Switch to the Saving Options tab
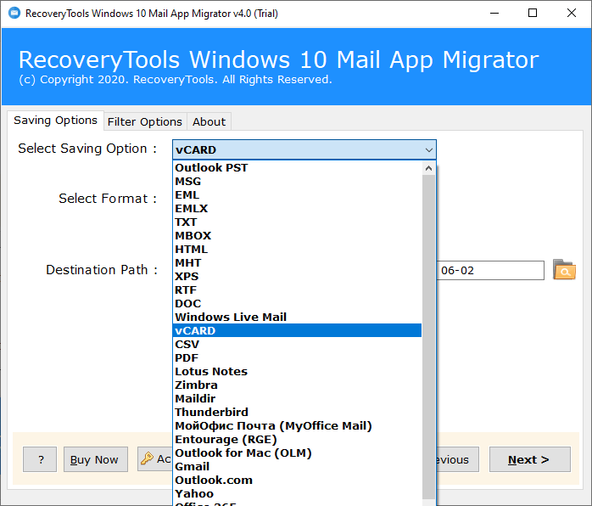The image size is (592, 506). (55, 121)
